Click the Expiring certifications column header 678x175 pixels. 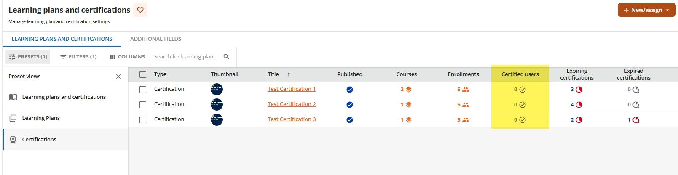577,74
